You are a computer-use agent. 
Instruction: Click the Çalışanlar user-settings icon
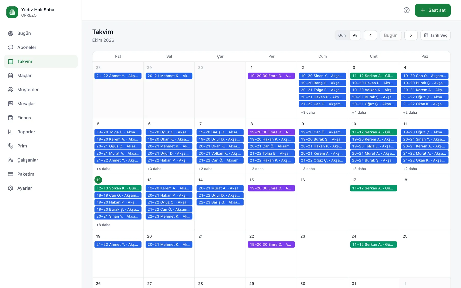coord(11,160)
